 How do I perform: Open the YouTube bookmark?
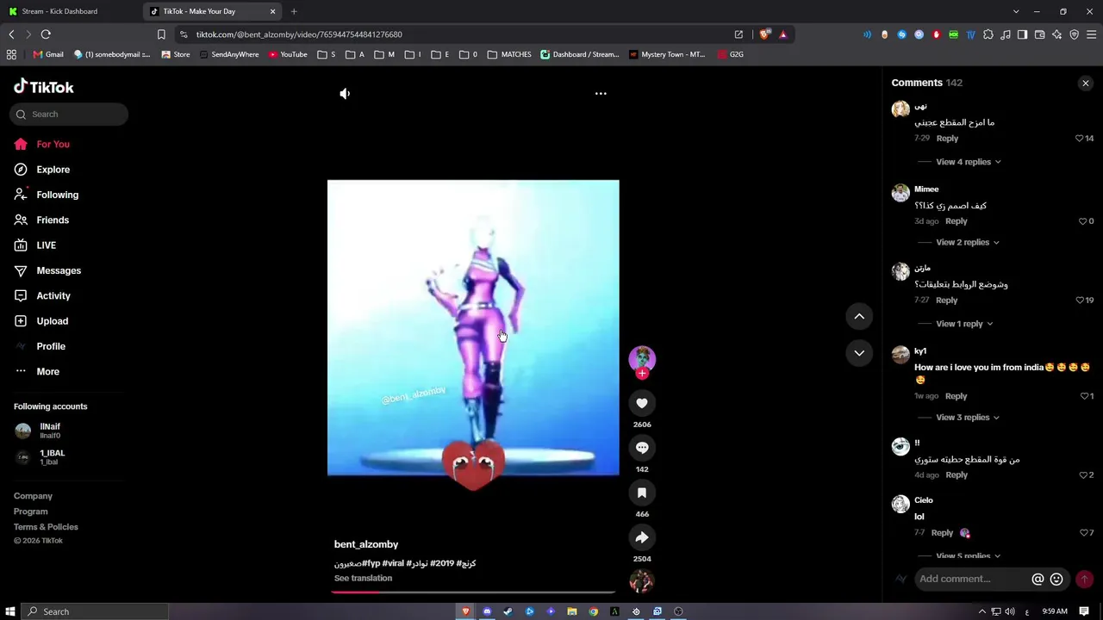[288, 54]
